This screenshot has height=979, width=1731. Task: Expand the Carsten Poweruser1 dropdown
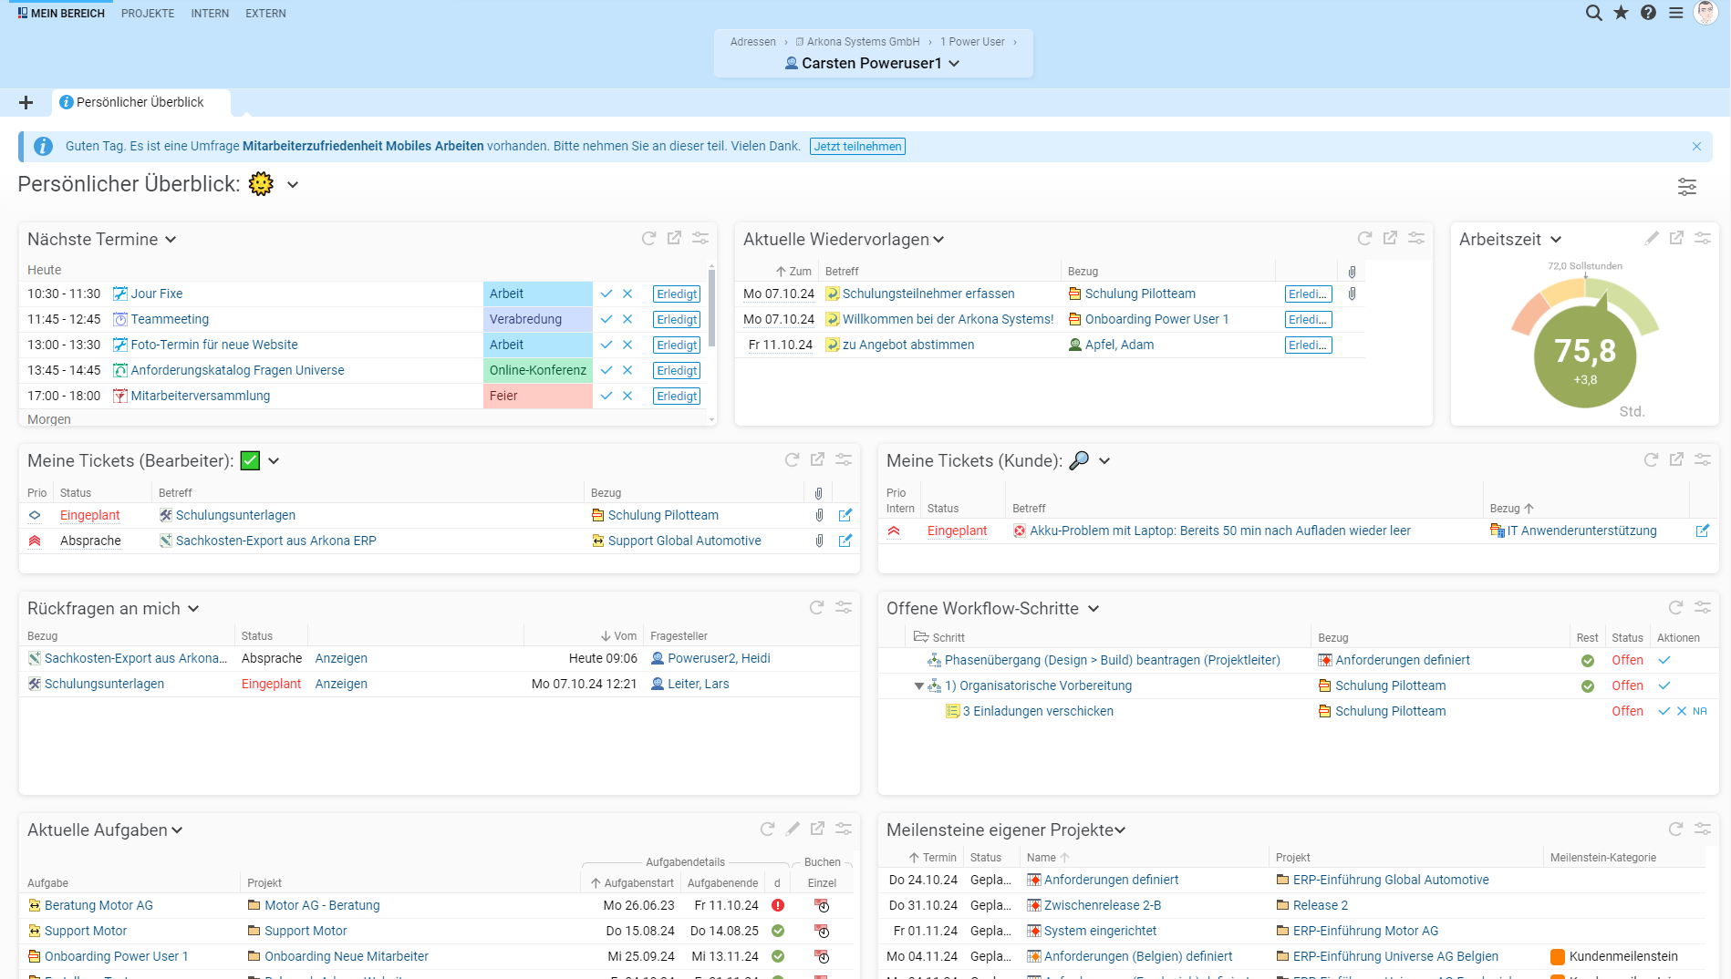click(954, 64)
